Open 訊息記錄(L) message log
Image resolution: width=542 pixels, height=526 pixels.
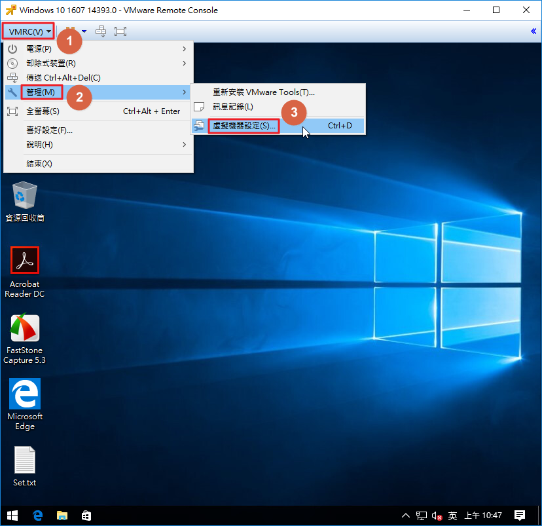pyautogui.click(x=278, y=107)
